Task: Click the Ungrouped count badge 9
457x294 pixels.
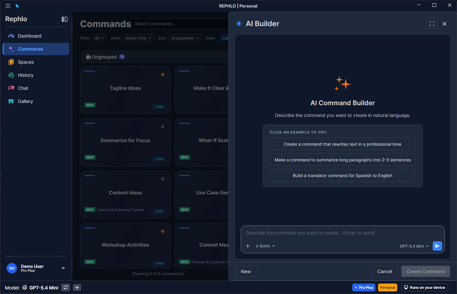Action: [x=122, y=57]
